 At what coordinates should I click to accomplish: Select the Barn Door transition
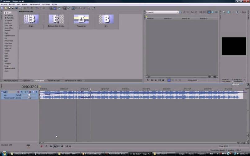(x=8, y=23)
